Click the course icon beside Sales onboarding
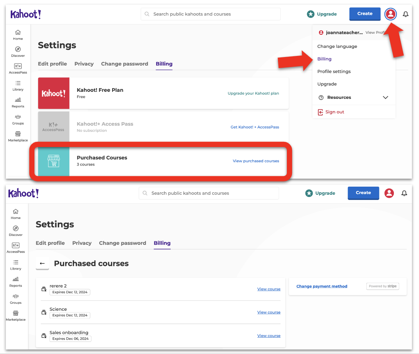 point(44,335)
